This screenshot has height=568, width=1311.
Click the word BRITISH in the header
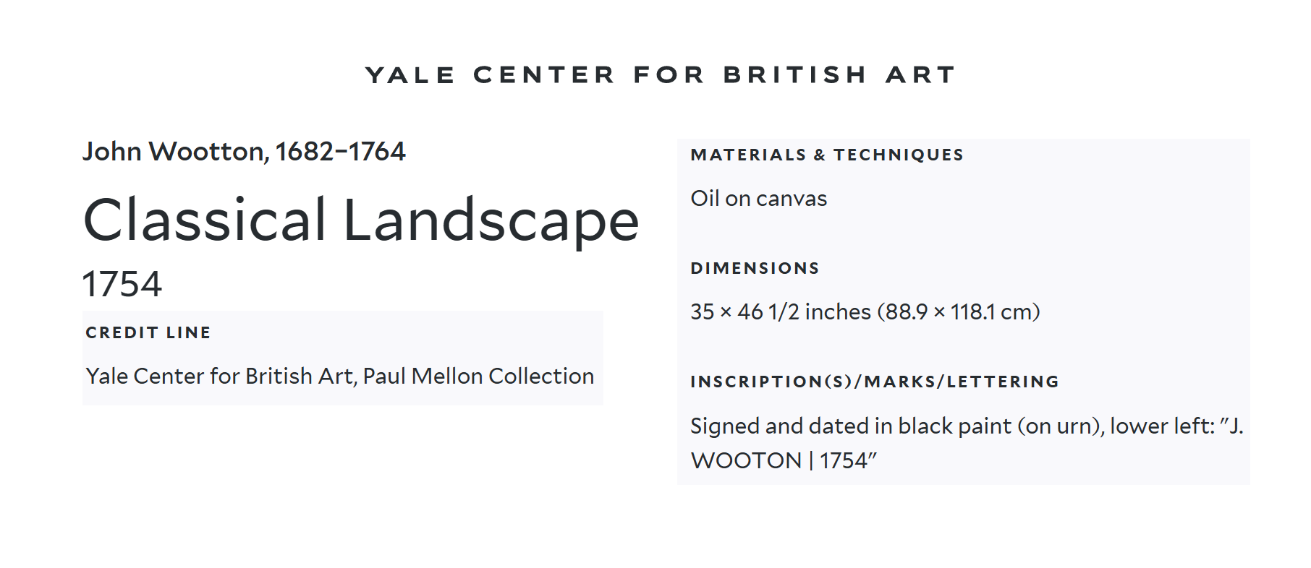[794, 75]
